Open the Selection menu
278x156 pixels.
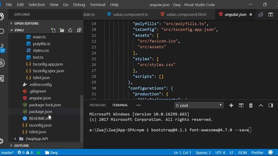pos(36,5)
